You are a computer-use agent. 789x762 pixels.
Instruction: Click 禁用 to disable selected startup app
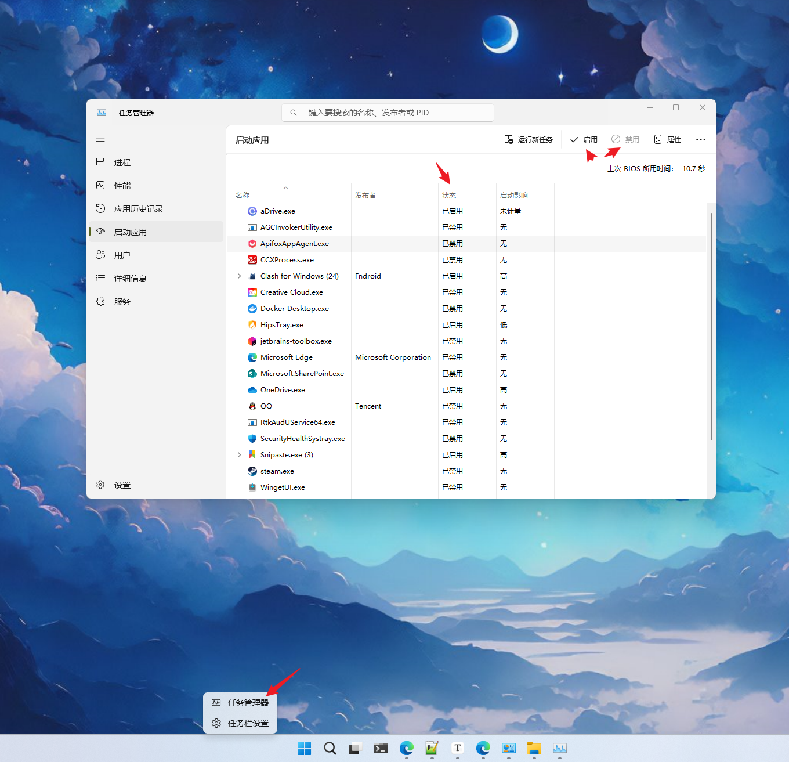(x=625, y=140)
